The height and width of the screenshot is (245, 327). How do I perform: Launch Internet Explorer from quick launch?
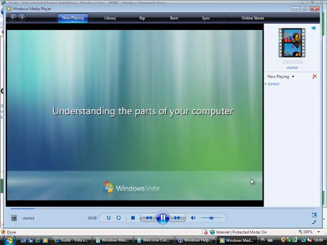(38, 240)
